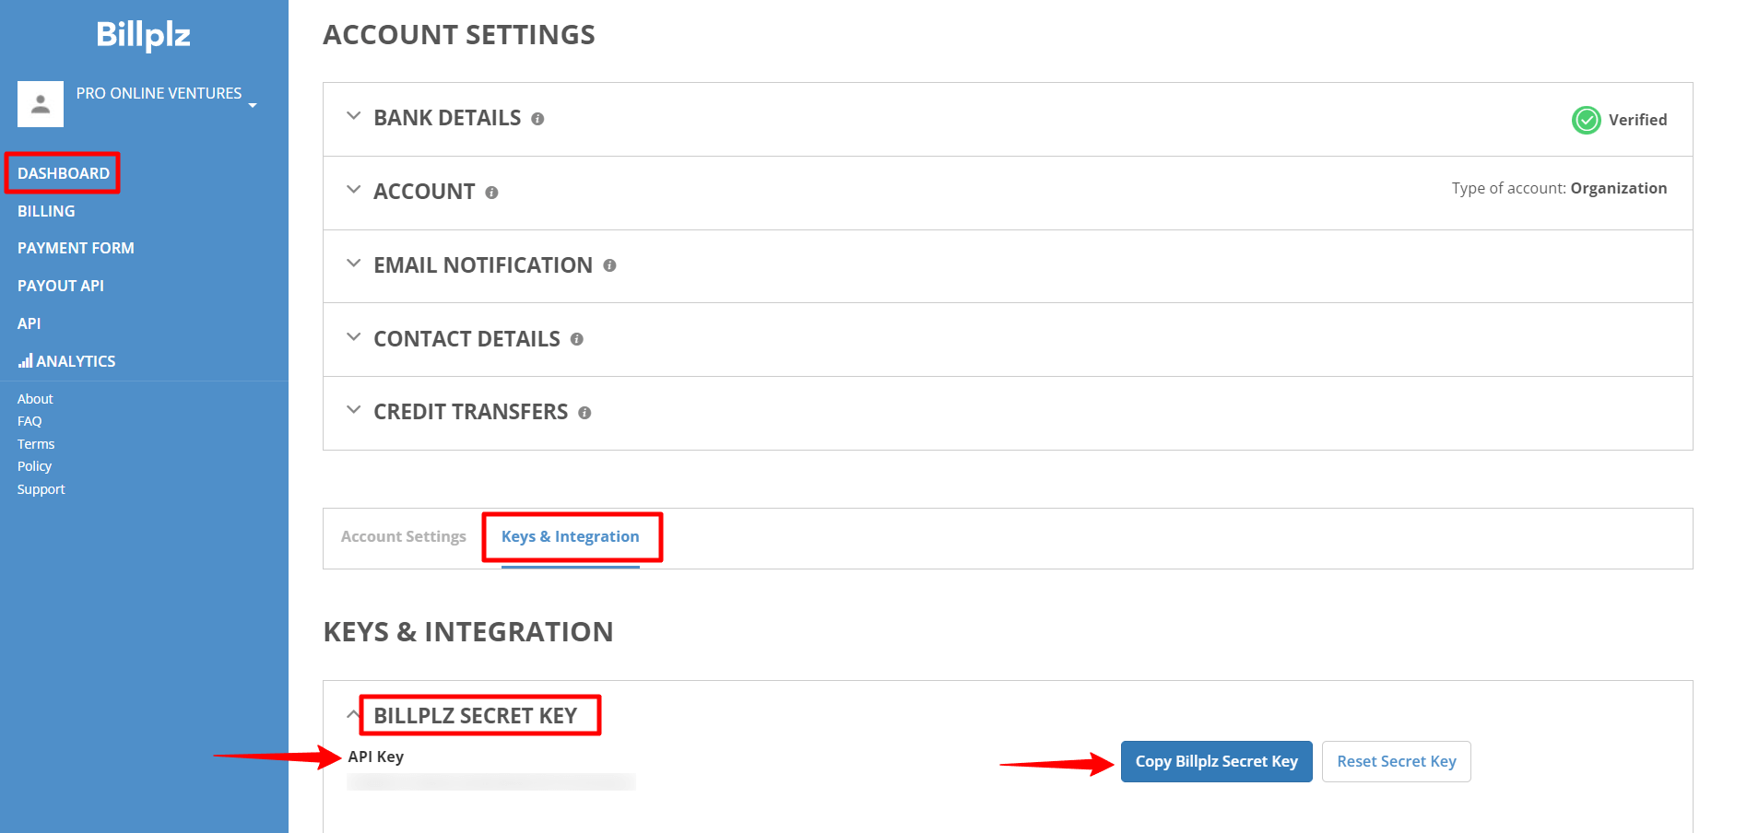Click the green Verified checkmark icon
This screenshot has height=833, width=1747.
tap(1585, 120)
